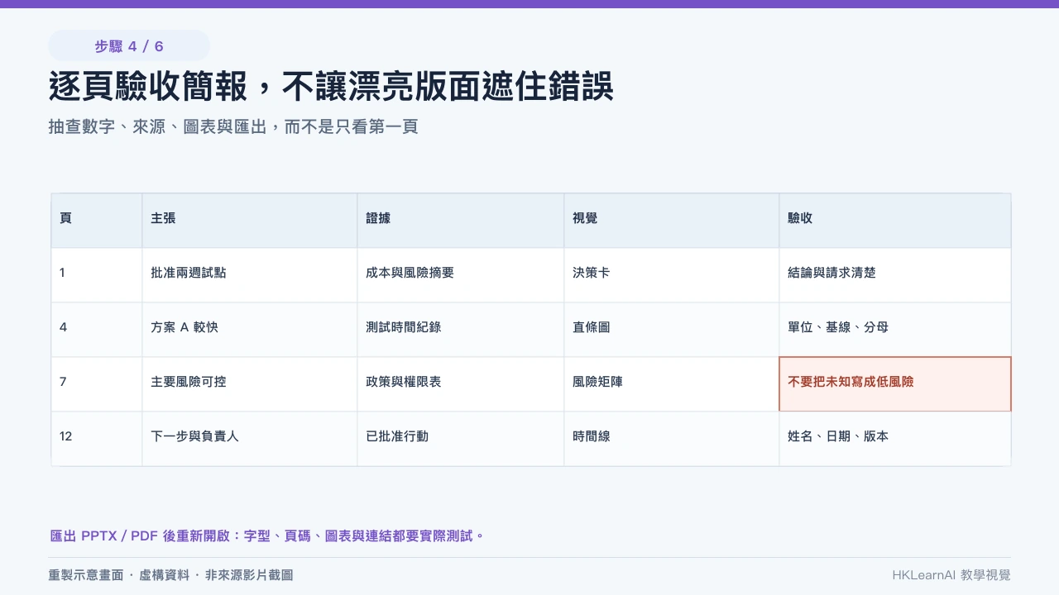1059x595 pixels.
Task: Click the purple note about 匯出 PPTX / PDF
Action: (267, 535)
